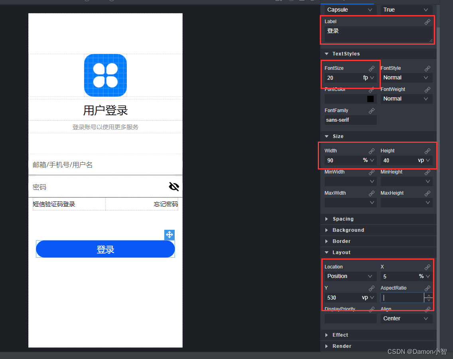Open the Height unit vp dropdown
The width and height of the screenshot is (453, 359).
pyautogui.click(x=424, y=160)
